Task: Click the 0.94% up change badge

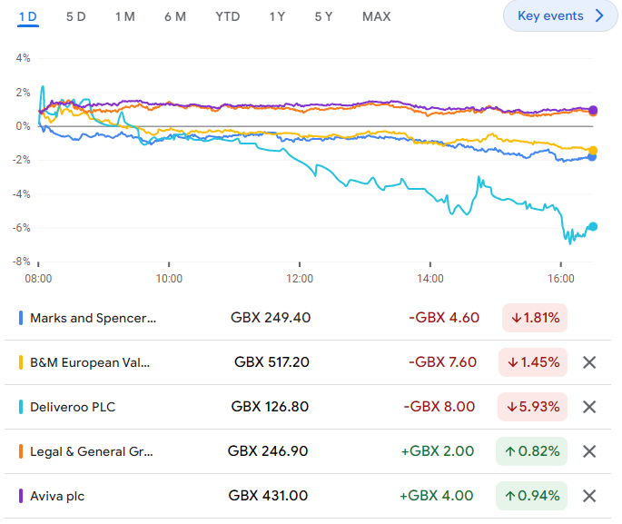Action: tap(531, 496)
